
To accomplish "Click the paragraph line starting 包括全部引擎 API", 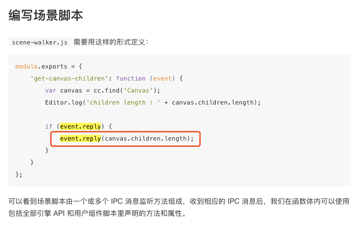I will pyautogui.click(x=95, y=214).
